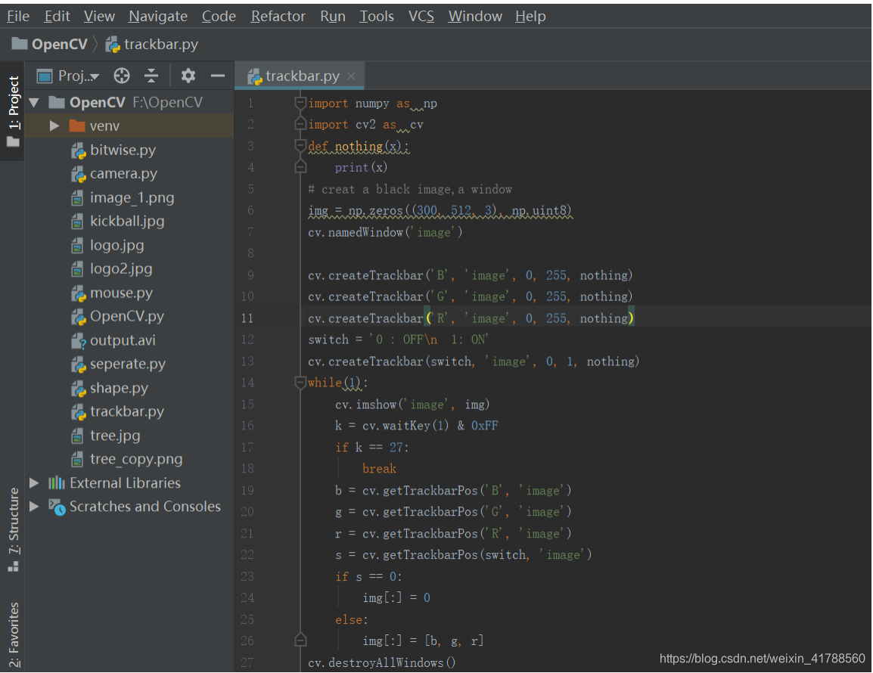Place cursor on cv.destroyAllWindows() line
The height and width of the screenshot is (673, 873).
pos(381,662)
